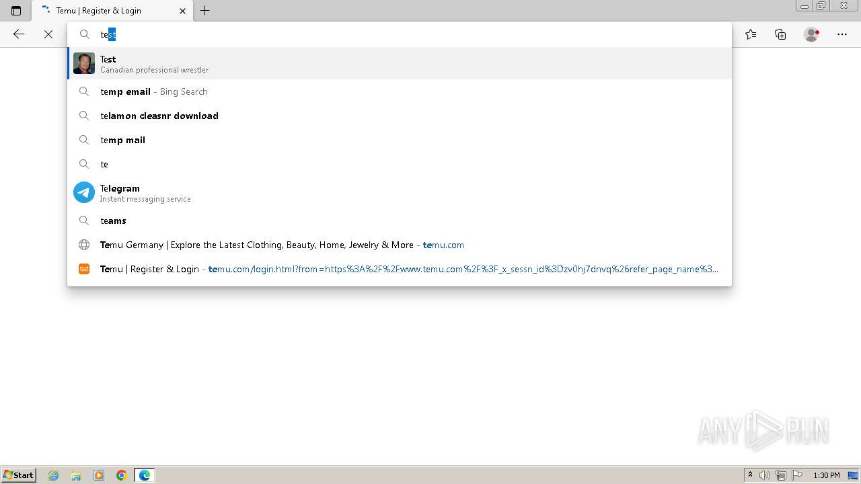Open the profile avatar
The image size is (861, 484).
point(812,34)
